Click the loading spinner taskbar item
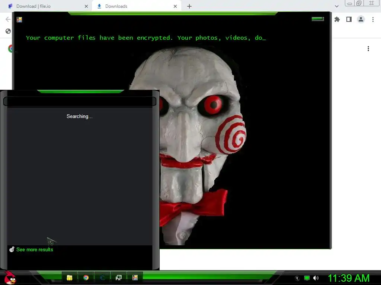 102,278
